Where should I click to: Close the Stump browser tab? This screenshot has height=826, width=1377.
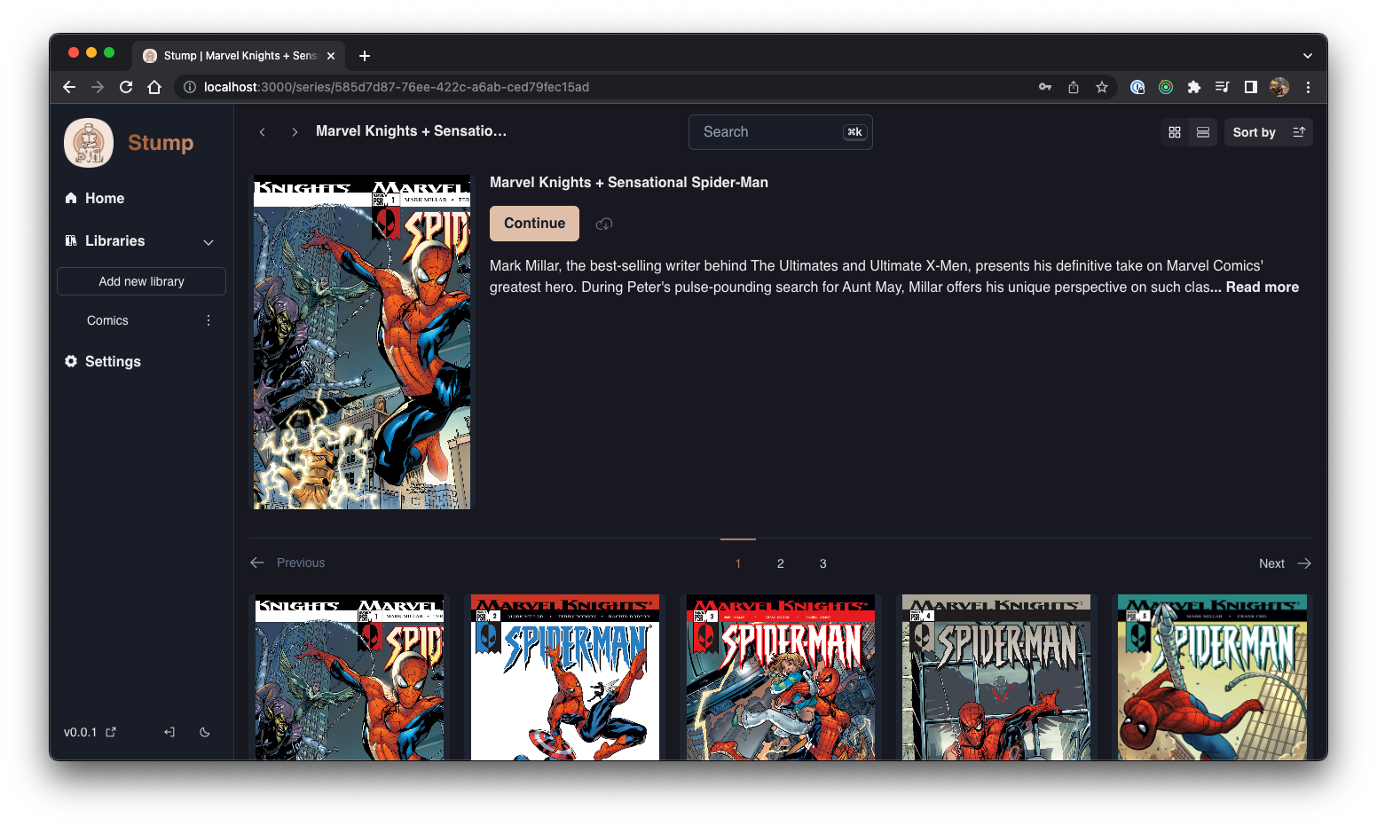click(331, 56)
